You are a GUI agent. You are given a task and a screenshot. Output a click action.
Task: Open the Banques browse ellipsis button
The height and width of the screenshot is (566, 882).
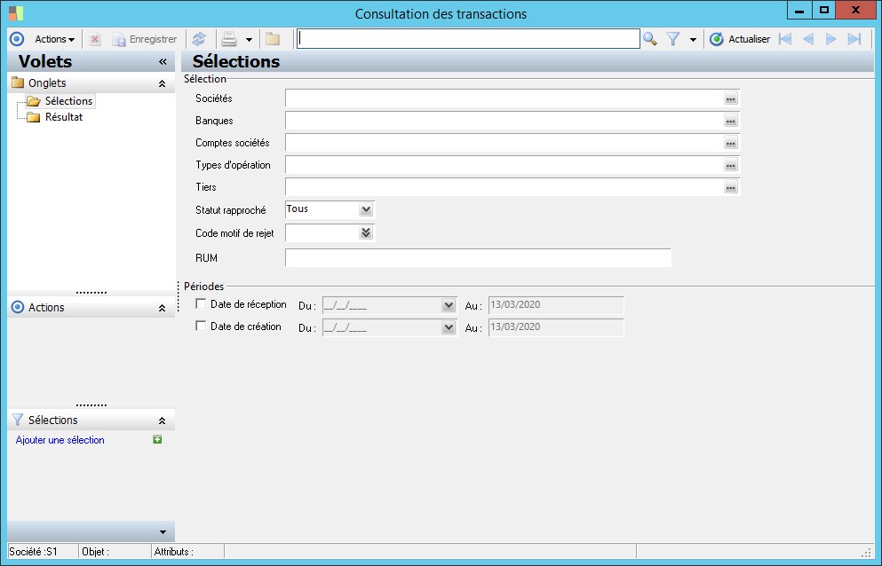731,121
